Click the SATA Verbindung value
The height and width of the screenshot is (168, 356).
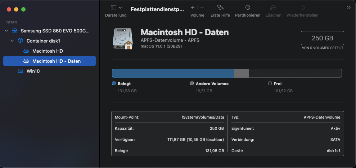pos(335,140)
